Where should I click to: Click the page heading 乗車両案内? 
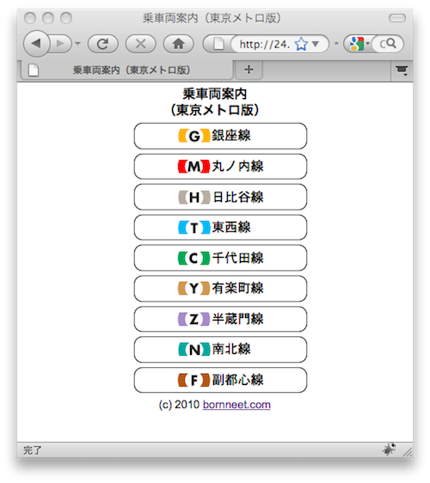pos(215,94)
